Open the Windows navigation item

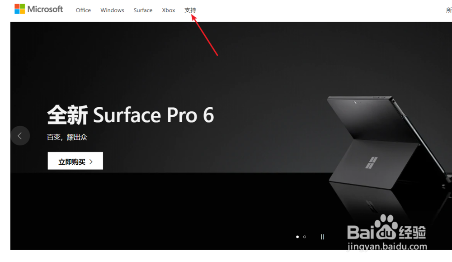pyautogui.click(x=112, y=10)
